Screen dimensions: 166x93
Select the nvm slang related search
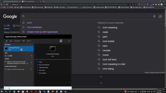[108, 69]
